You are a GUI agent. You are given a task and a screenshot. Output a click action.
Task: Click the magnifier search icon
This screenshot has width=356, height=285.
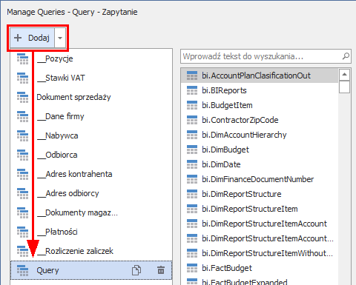[x=346, y=56]
